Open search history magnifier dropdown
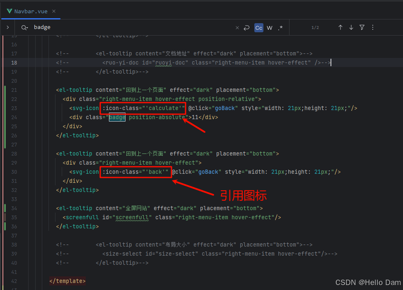Image resolution: width=403 pixels, height=290 pixels. pos(24,27)
